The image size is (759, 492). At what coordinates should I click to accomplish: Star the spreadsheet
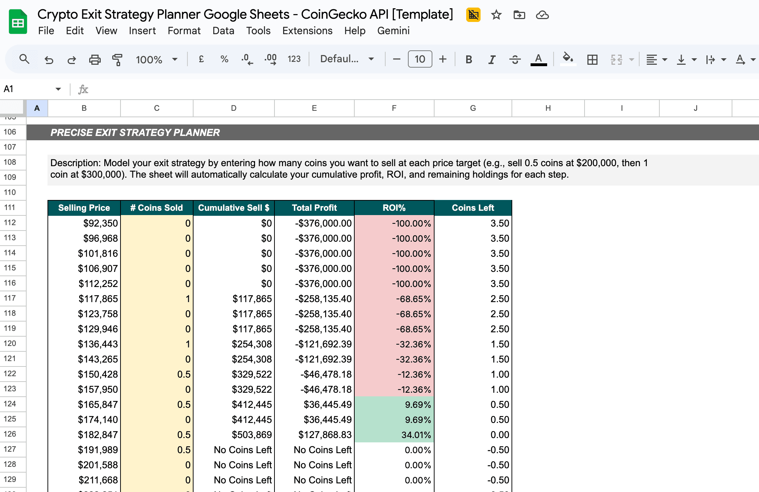point(496,15)
